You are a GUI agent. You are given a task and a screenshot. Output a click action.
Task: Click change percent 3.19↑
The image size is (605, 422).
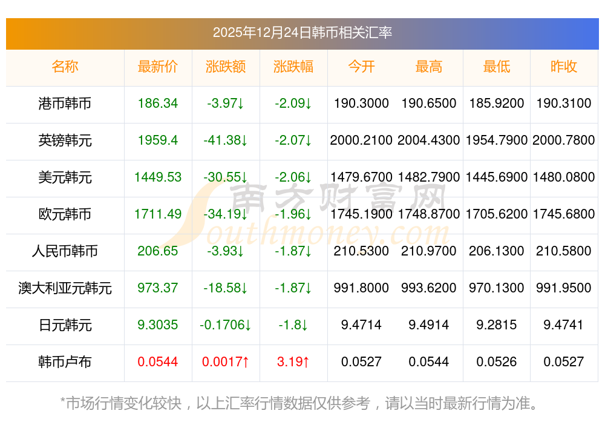point(293,362)
